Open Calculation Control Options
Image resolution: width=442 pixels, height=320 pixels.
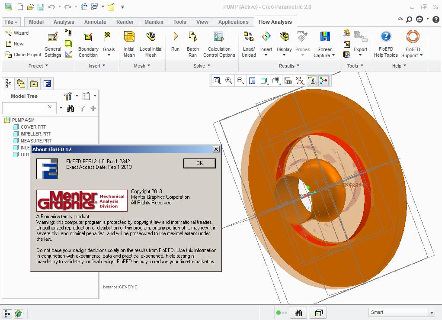219,43
